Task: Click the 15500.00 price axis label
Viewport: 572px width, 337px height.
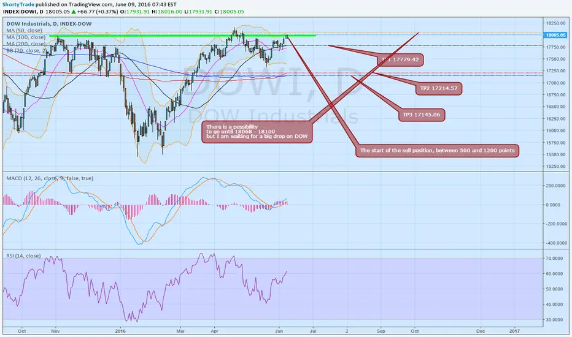Action: (x=555, y=154)
